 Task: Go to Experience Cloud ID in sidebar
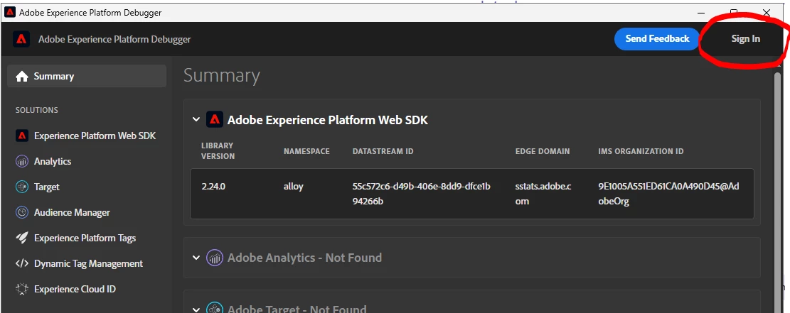click(75, 289)
